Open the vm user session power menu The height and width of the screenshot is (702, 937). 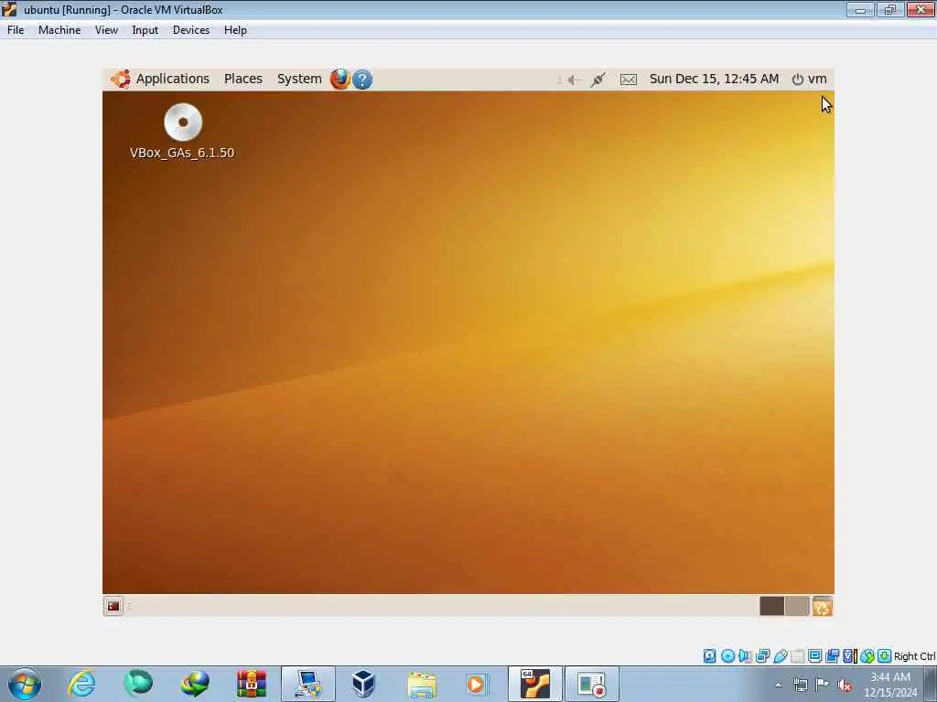(x=809, y=79)
